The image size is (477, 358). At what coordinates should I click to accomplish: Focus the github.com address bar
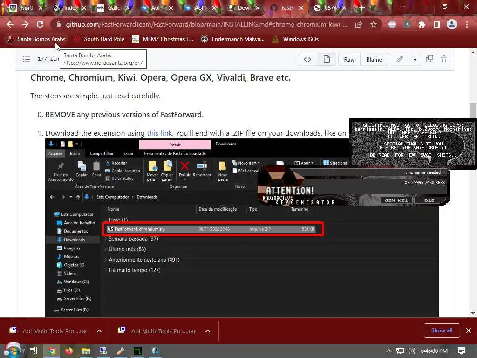point(206,24)
